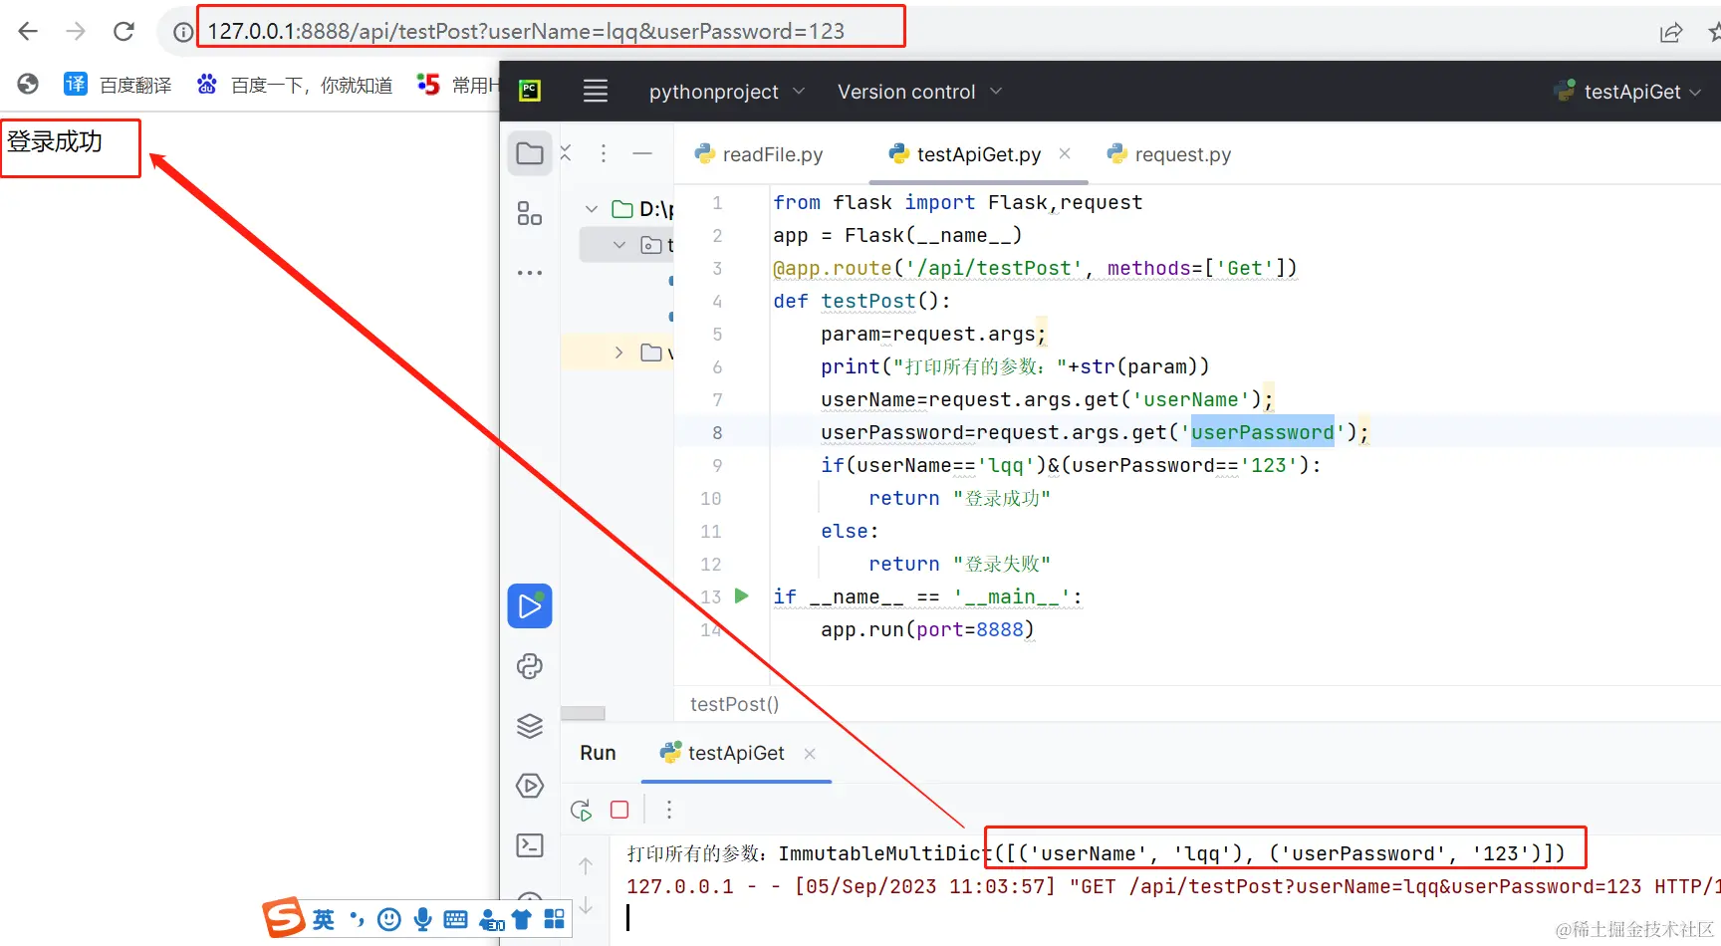Image resolution: width=1721 pixels, height=946 pixels.
Task: Rerun testApiGet in Run panel
Action: click(x=581, y=810)
